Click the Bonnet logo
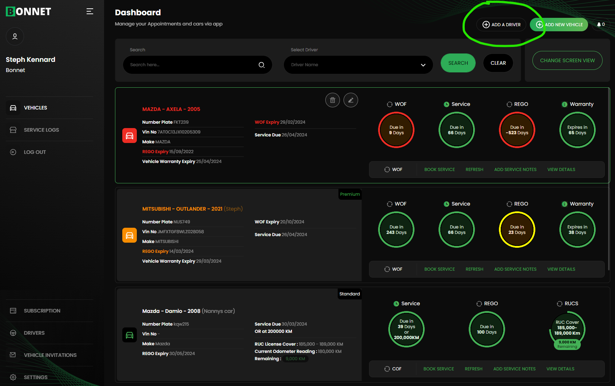The width and height of the screenshot is (615, 386). (28, 12)
